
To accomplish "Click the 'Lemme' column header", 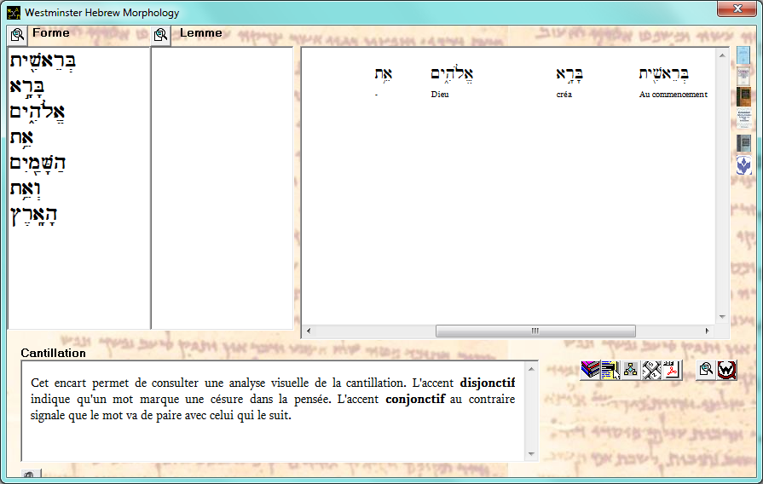I will click(x=200, y=33).
